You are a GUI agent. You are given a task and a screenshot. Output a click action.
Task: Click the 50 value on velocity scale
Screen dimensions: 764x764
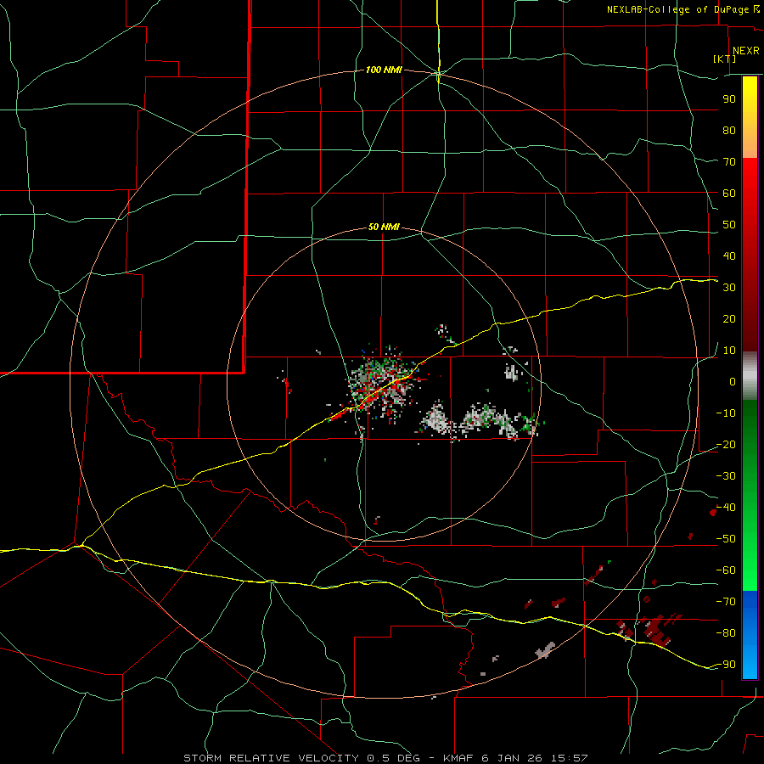tap(729, 225)
